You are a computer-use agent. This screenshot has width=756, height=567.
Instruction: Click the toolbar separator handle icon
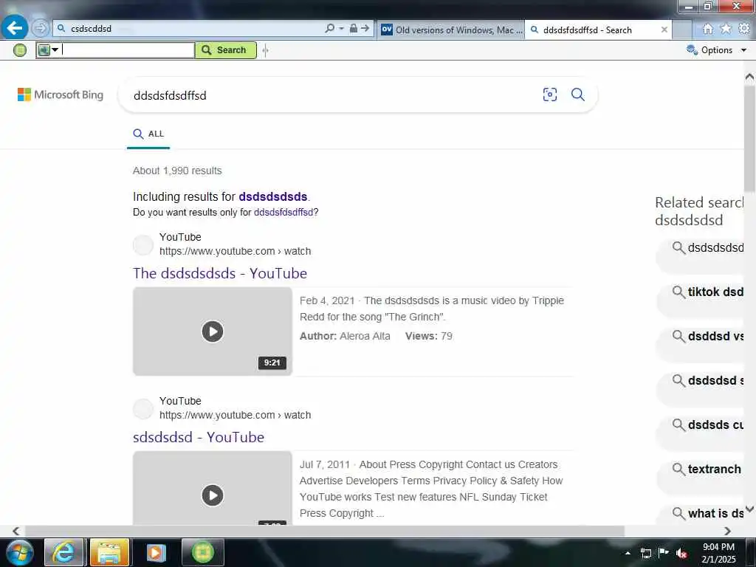point(265,50)
